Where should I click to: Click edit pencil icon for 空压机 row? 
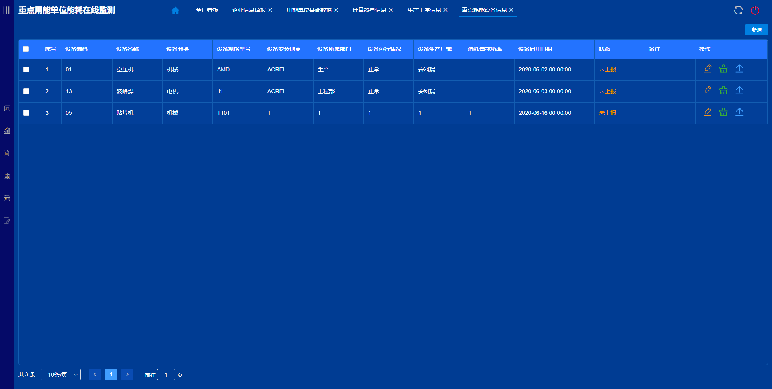[708, 69]
